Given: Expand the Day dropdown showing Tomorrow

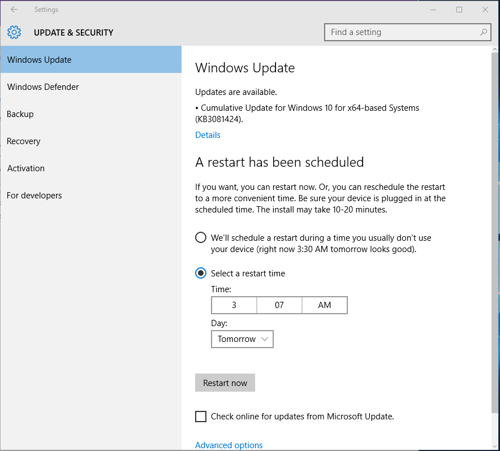Looking at the screenshot, I should (242, 339).
